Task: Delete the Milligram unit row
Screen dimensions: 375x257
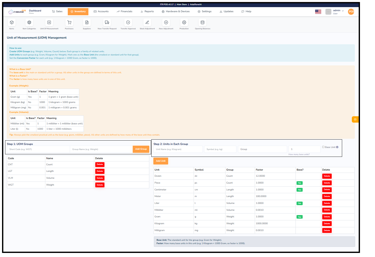Action: click(327, 230)
